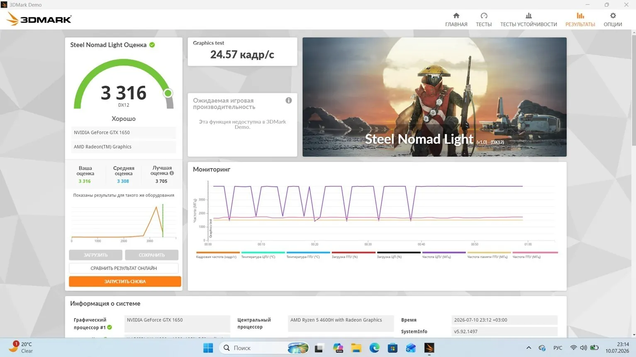
Task: Click the 3DMark logo
Action: (39, 19)
